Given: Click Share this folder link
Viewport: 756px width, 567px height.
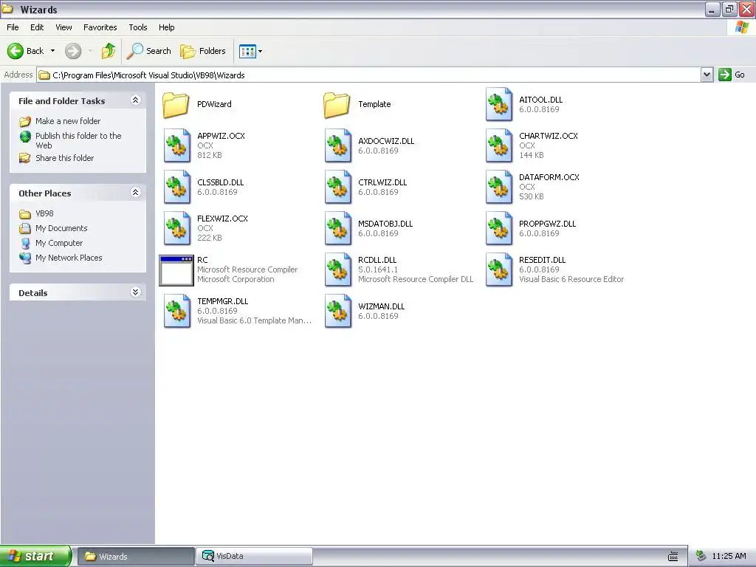Looking at the screenshot, I should (65, 158).
